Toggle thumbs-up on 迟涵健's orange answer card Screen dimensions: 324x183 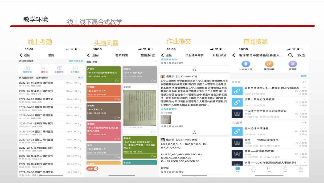click(x=117, y=99)
